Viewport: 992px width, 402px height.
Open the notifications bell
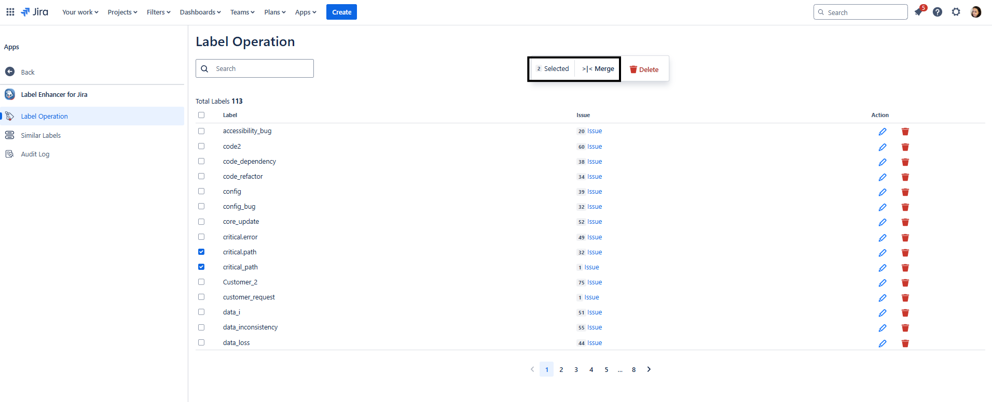919,12
